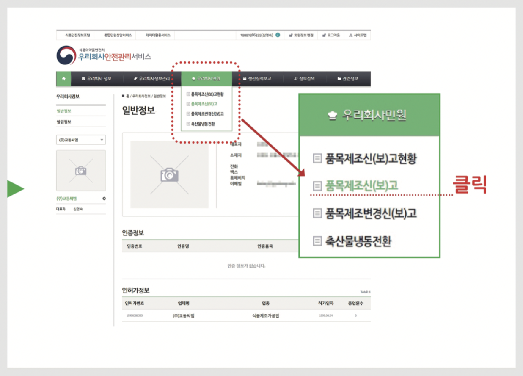Image resolution: width=523 pixels, height=376 pixels.
Task: Open the 식품안전정보포털 top link
Action: (x=77, y=36)
